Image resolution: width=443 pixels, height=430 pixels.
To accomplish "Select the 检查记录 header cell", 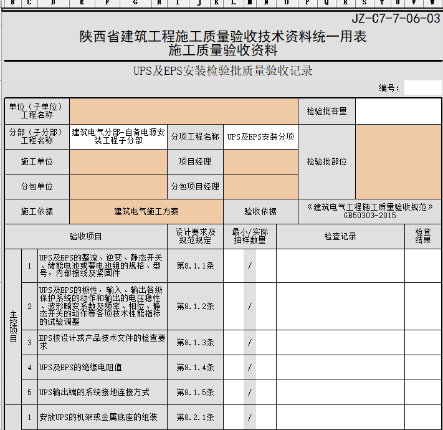I will pos(340,236).
